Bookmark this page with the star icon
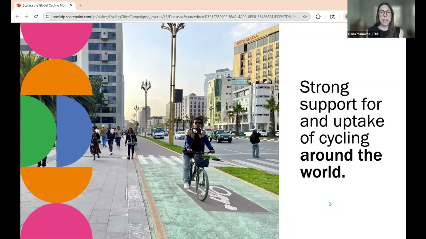The image size is (426, 239). (305, 17)
